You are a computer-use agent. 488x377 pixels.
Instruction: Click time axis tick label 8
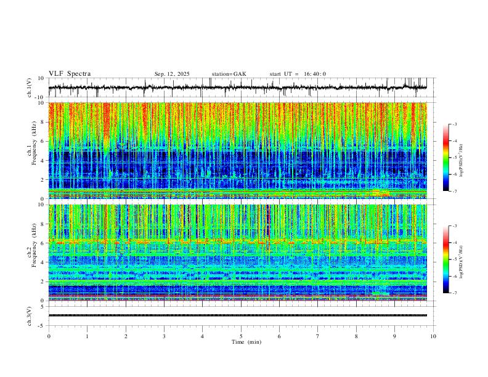[356, 336]
